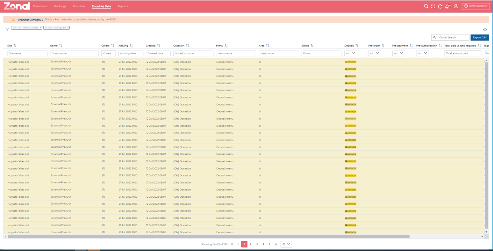Click the refresh icon in top bar
This screenshot has height=251, width=493.
440,6
